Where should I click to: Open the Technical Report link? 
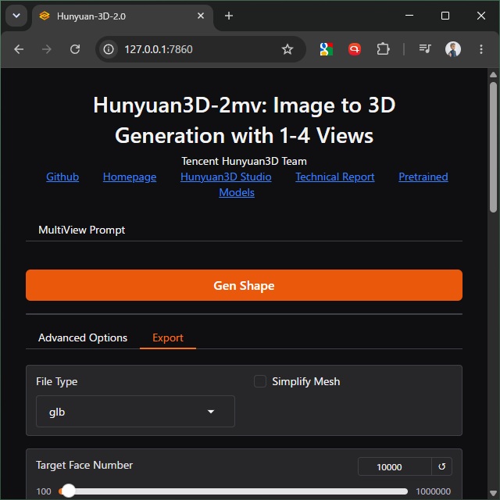(x=335, y=177)
